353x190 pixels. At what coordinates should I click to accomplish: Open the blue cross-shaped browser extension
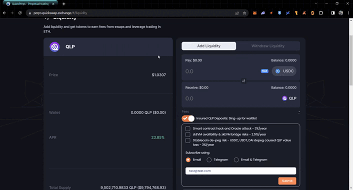(287, 13)
